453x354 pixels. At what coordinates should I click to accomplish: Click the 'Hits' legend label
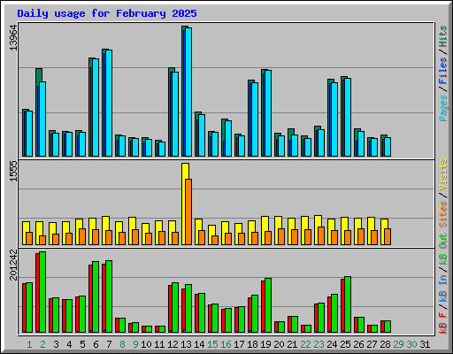coord(443,36)
